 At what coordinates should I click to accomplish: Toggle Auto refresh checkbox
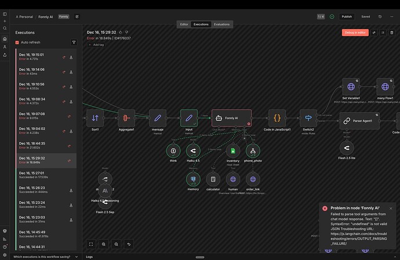[x=17, y=42]
